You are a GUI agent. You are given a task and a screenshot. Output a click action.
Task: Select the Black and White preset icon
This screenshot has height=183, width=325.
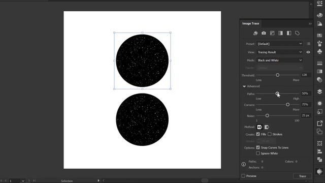[x=289, y=33]
